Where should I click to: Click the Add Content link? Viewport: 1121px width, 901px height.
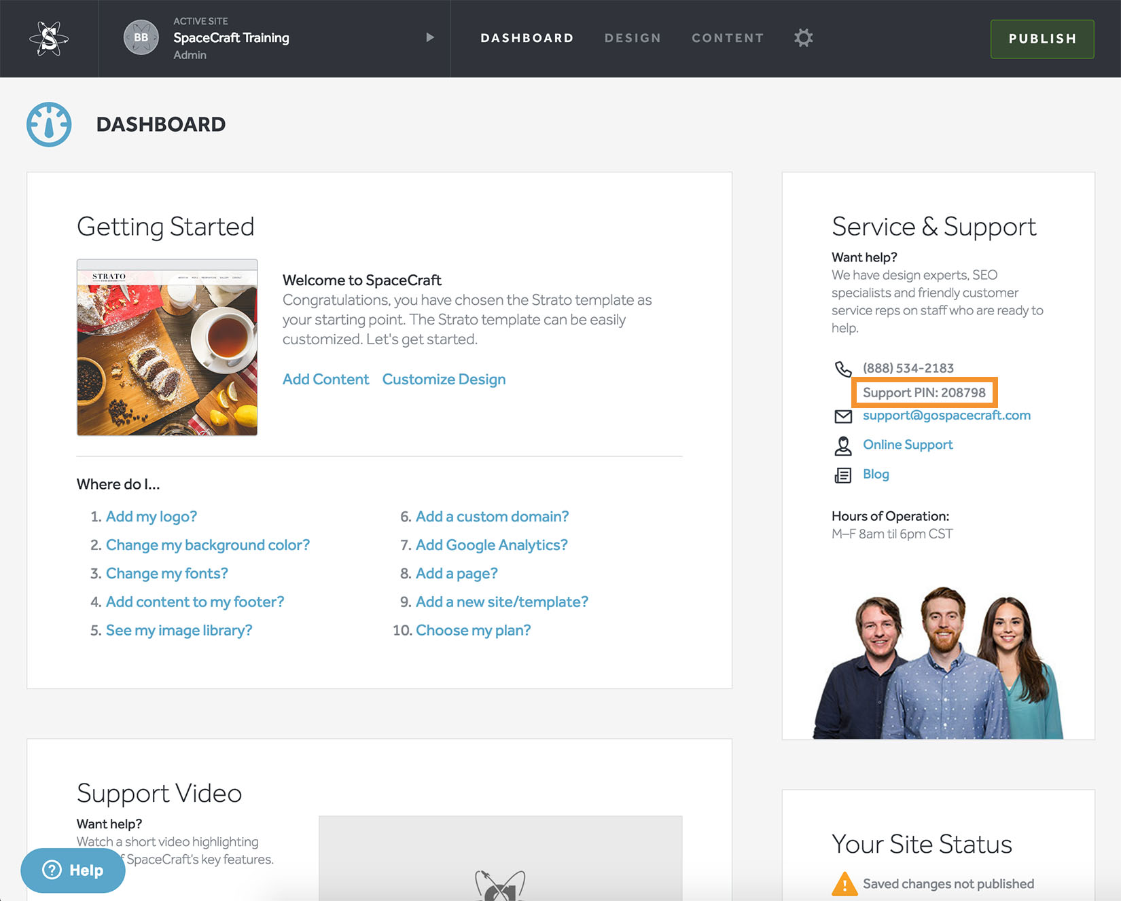click(x=325, y=380)
